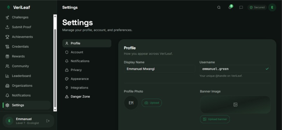
Task: Switch to Integrations settings tab
Action: coord(87,88)
